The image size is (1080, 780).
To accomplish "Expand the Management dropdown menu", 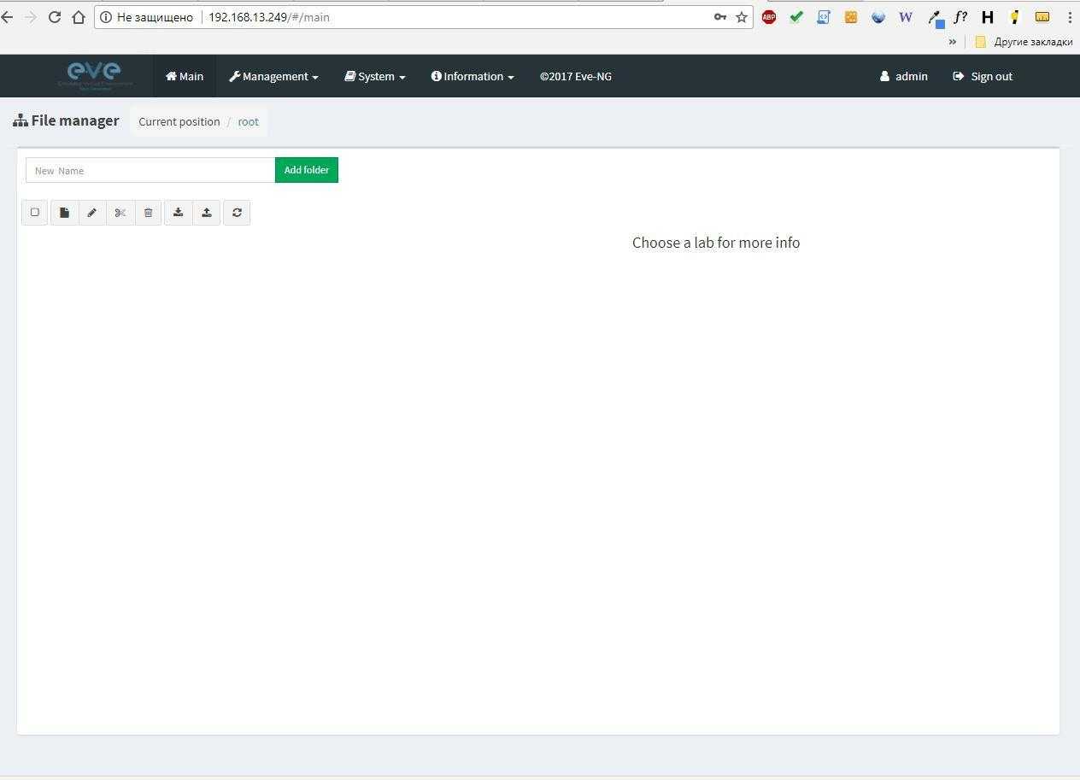I will tap(273, 76).
